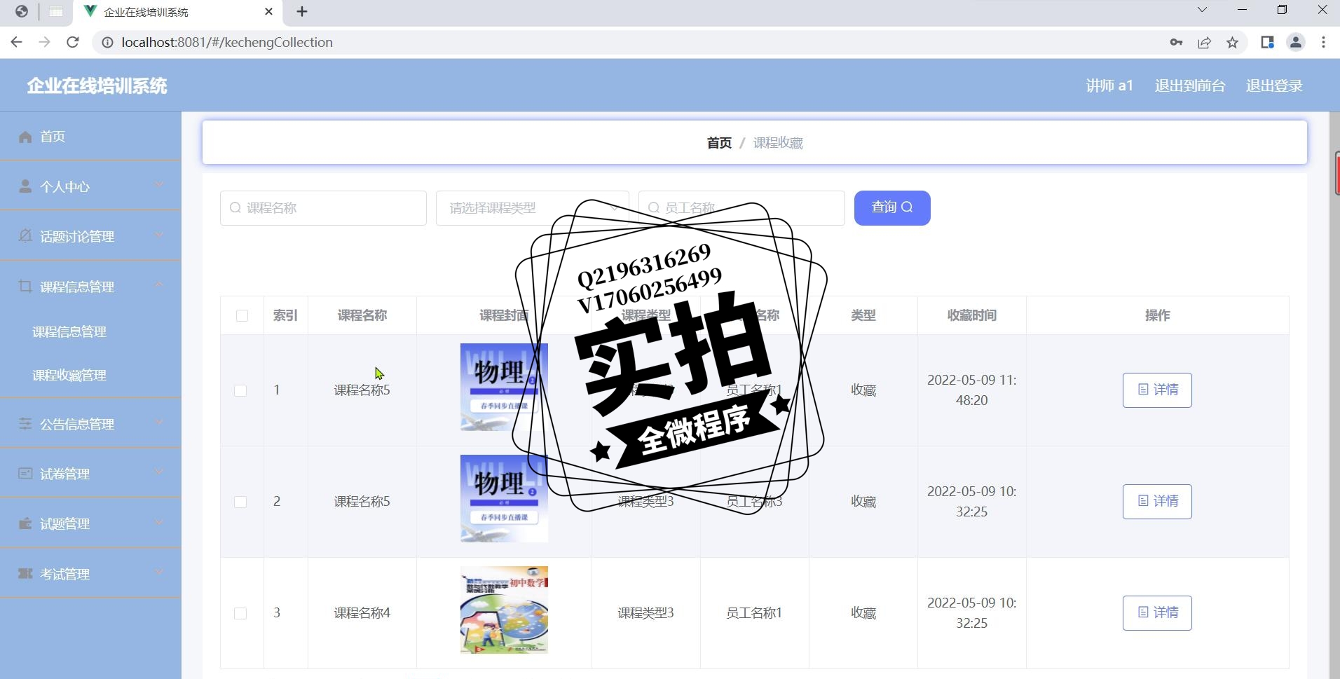This screenshot has width=1340, height=679.
Task: Close the 企业在线培训系统 browser tab
Action: [269, 12]
